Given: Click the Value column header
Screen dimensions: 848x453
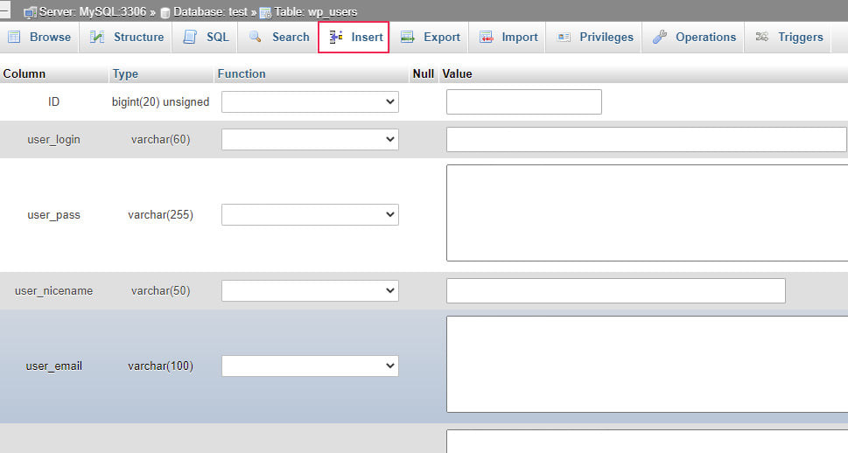Looking at the screenshot, I should pos(457,74).
